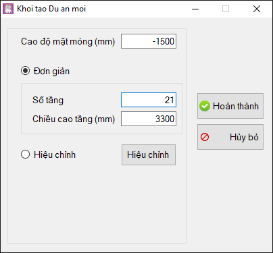The height and width of the screenshot is (253, 273).
Task: Select the Đơn giản radio button
Action: (x=25, y=71)
